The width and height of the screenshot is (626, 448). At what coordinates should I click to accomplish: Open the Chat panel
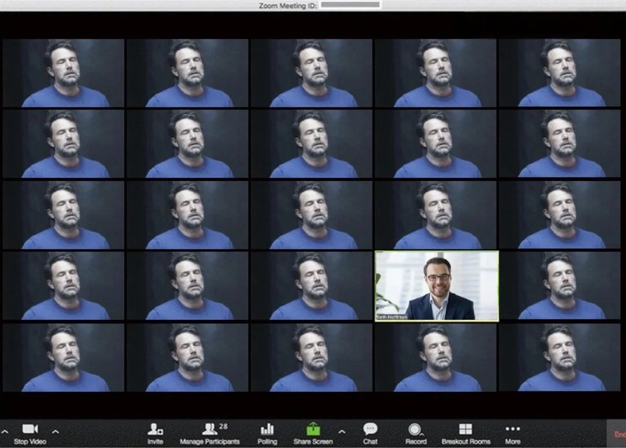tap(370, 434)
